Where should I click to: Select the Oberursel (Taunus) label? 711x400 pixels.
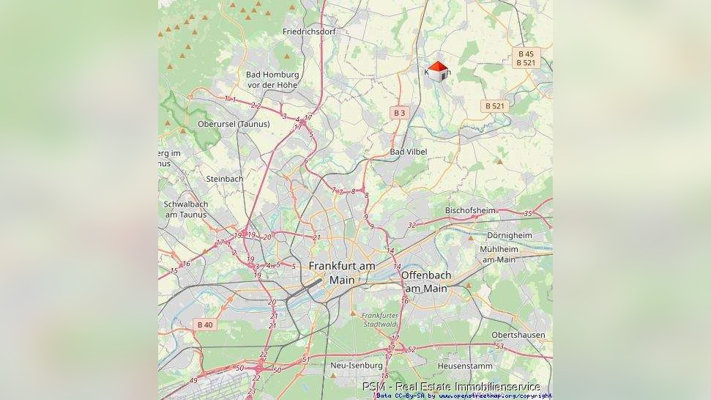pyautogui.click(x=234, y=124)
